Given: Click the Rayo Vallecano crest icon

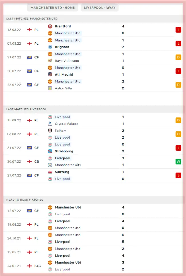Looking at the screenshot, I should point(50,61).
